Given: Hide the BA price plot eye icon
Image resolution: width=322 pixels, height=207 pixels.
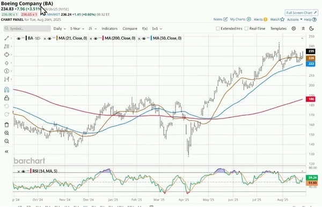Looking at the screenshot, I should click(x=18, y=39).
